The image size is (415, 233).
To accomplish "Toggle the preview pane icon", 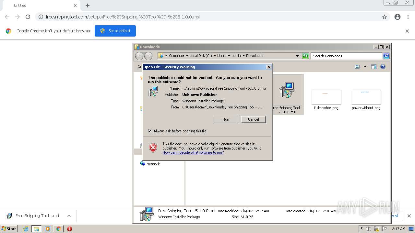I will tap(374, 67).
